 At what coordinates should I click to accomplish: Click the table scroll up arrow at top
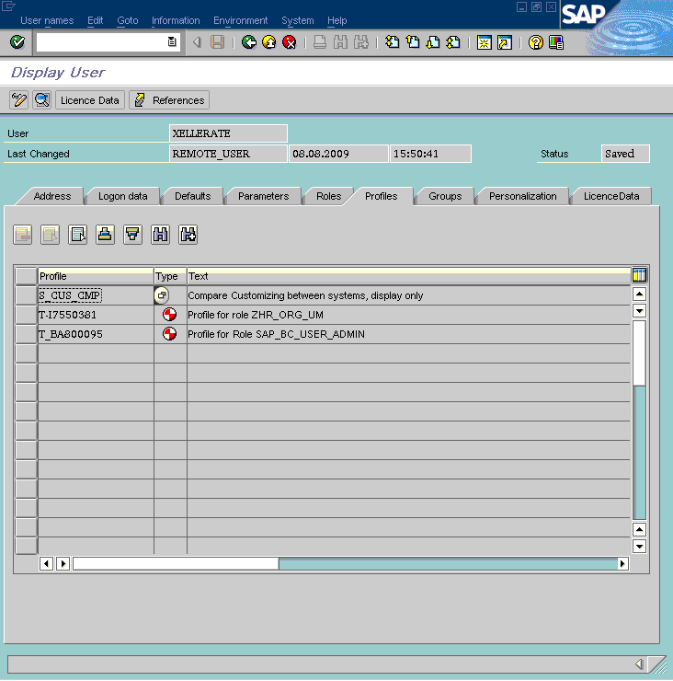[x=639, y=294]
